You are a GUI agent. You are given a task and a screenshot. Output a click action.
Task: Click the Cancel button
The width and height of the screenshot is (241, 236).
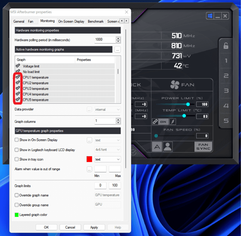[70, 227]
